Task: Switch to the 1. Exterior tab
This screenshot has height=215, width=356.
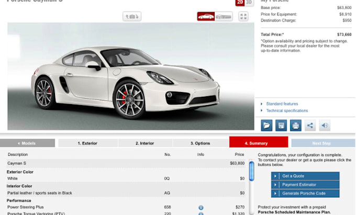Action: tap(87, 143)
